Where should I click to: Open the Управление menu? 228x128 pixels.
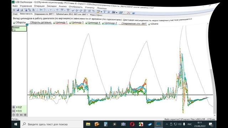[26, 6]
